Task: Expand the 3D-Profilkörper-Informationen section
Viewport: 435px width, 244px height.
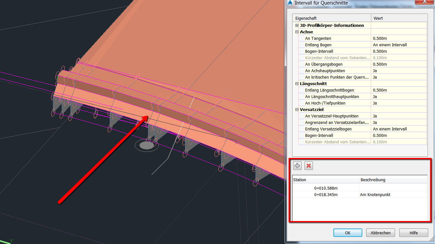Action: point(296,25)
